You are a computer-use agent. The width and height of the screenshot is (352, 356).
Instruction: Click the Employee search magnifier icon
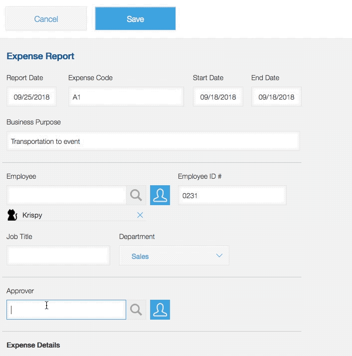click(136, 195)
